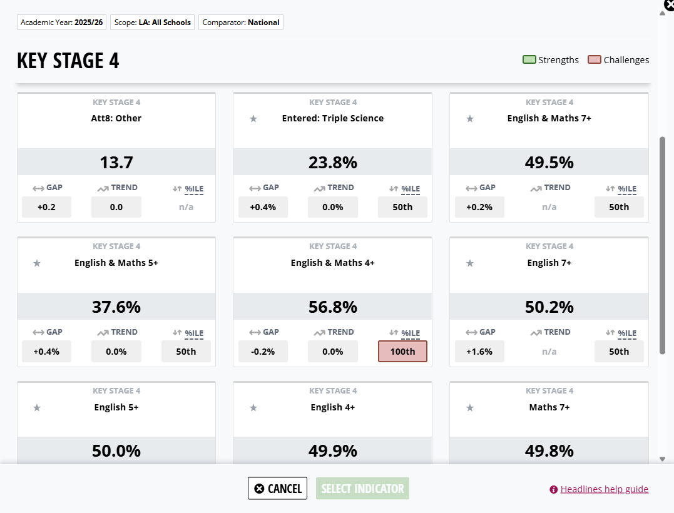Star the English 7+ indicator
This screenshot has height=513, width=674.
[470, 263]
